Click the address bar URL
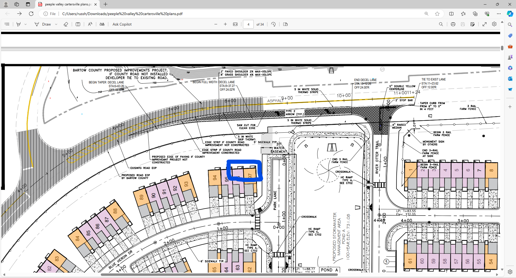This screenshot has height=278, width=516. (122, 14)
